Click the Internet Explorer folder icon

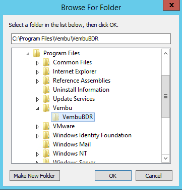46,71
